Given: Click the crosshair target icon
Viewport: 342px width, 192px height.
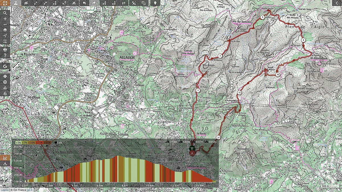Looking at the screenshot, I should click(5, 76).
